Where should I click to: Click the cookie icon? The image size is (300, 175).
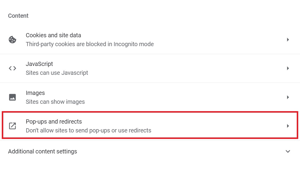pyautogui.click(x=12, y=40)
